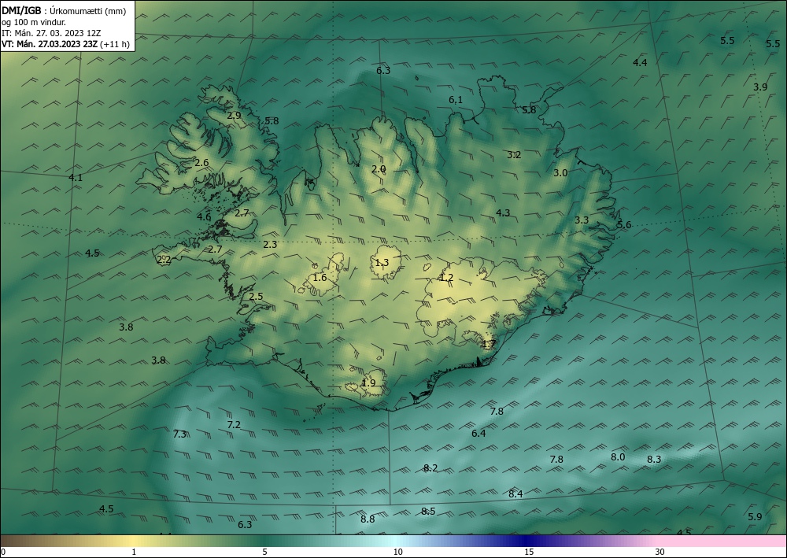Click the 2.3 value on the map

(270, 245)
